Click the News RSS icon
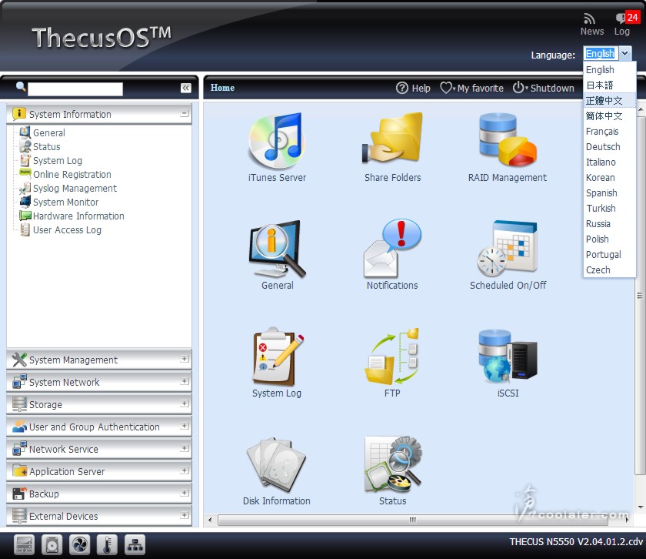Image resolution: width=646 pixels, height=559 pixels. 590,18
